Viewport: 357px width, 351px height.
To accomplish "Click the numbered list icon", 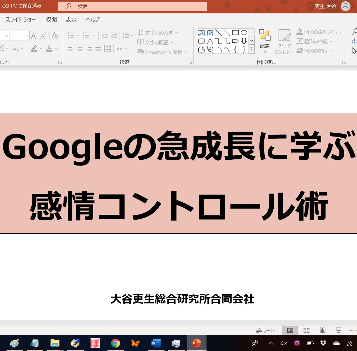I will pos(86,35).
